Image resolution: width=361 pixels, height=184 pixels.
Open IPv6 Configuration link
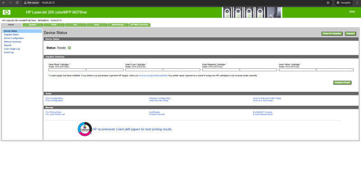[x=54, y=100]
